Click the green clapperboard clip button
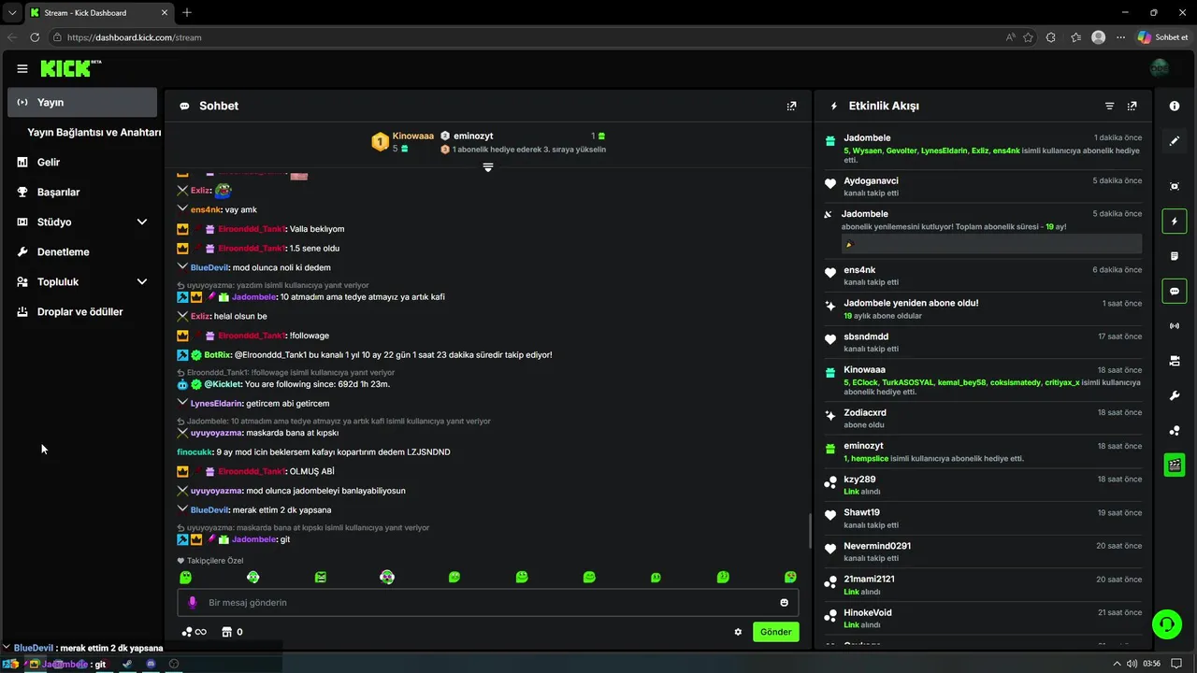This screenshot has height=673, width=1197. (1175, 465)
